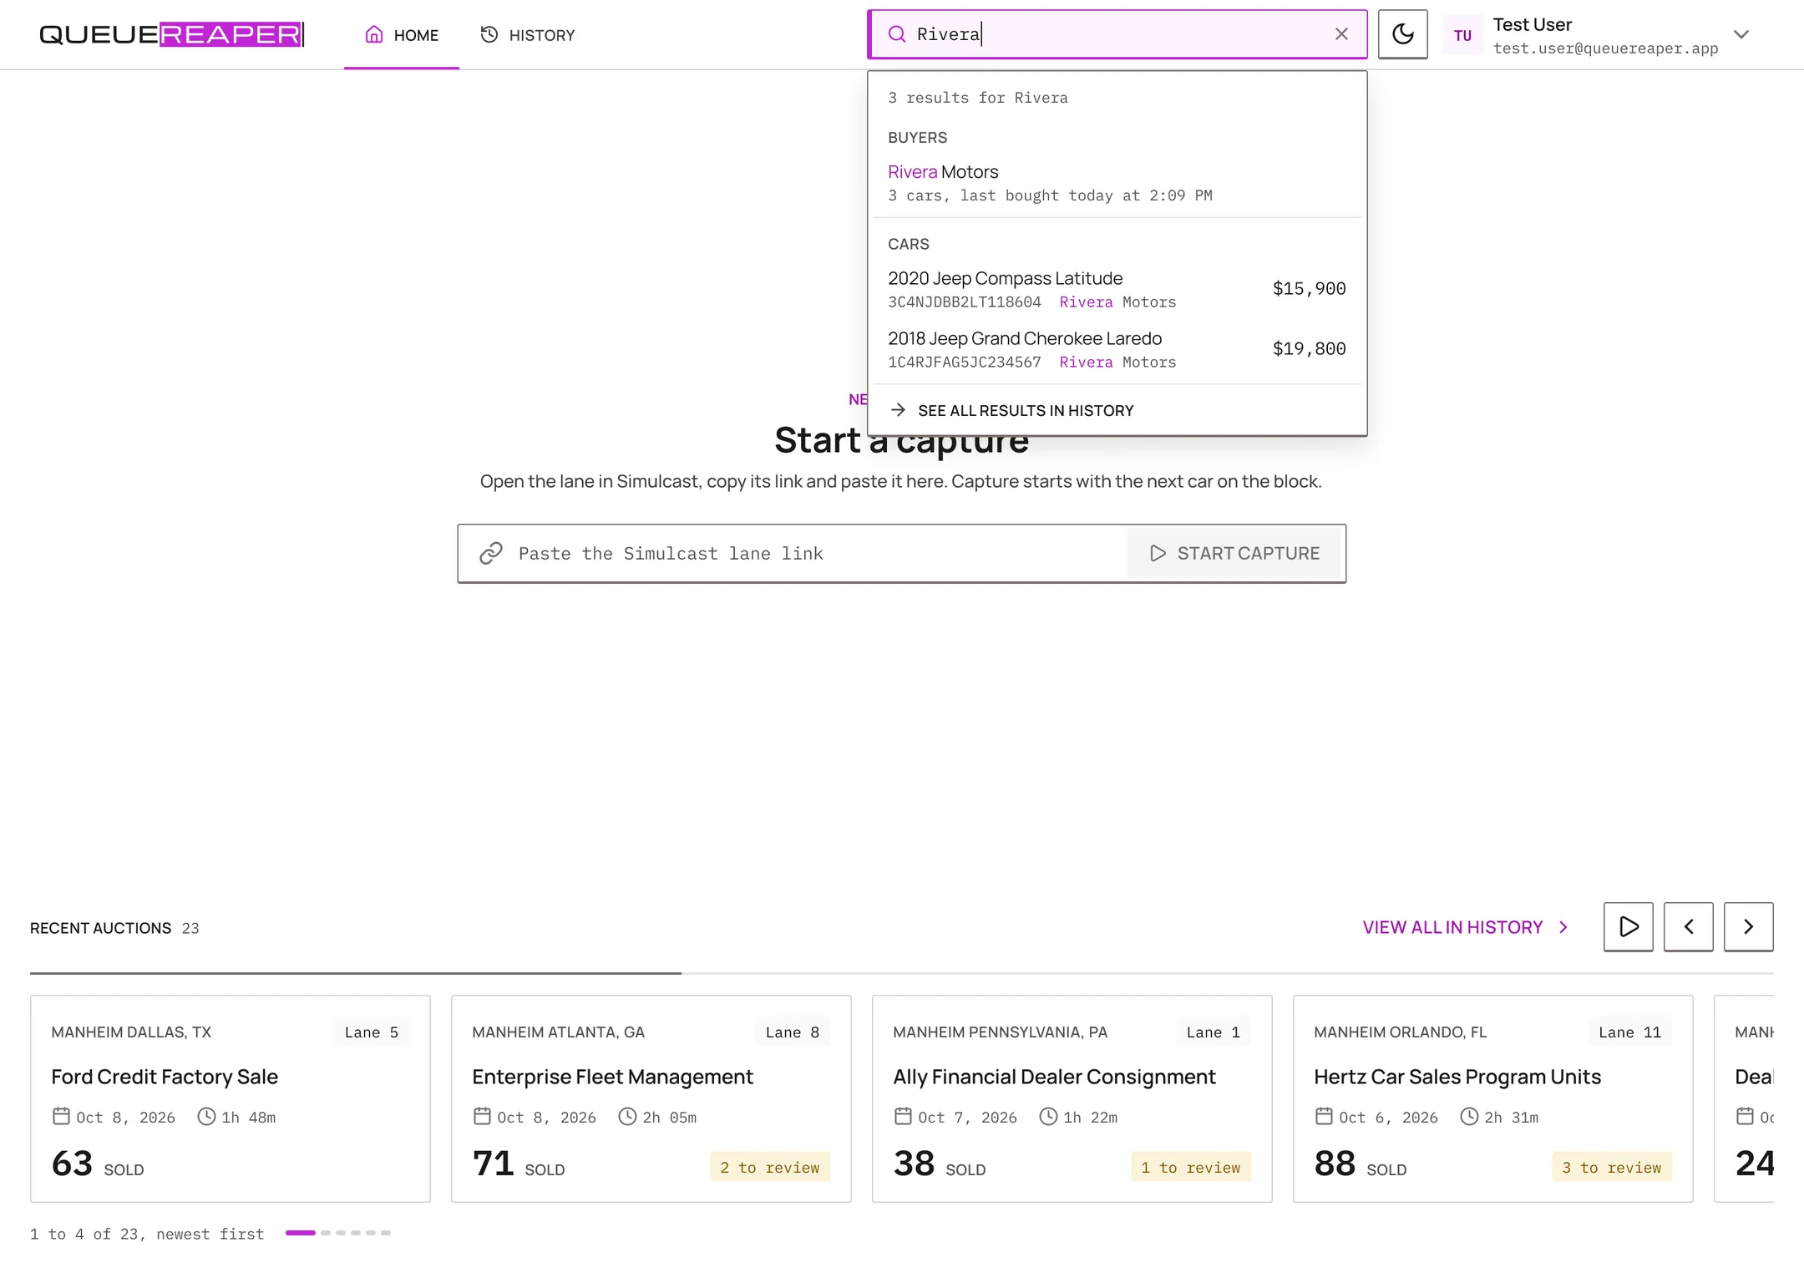Click the 2 to review badge
1804x1283 pixels.
point(770,1167)
